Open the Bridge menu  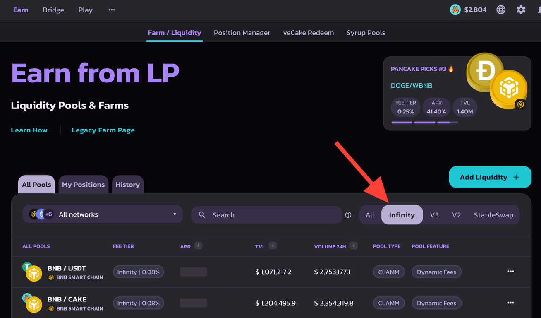53,10
